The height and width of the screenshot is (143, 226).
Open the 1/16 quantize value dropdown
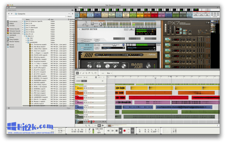61,131
